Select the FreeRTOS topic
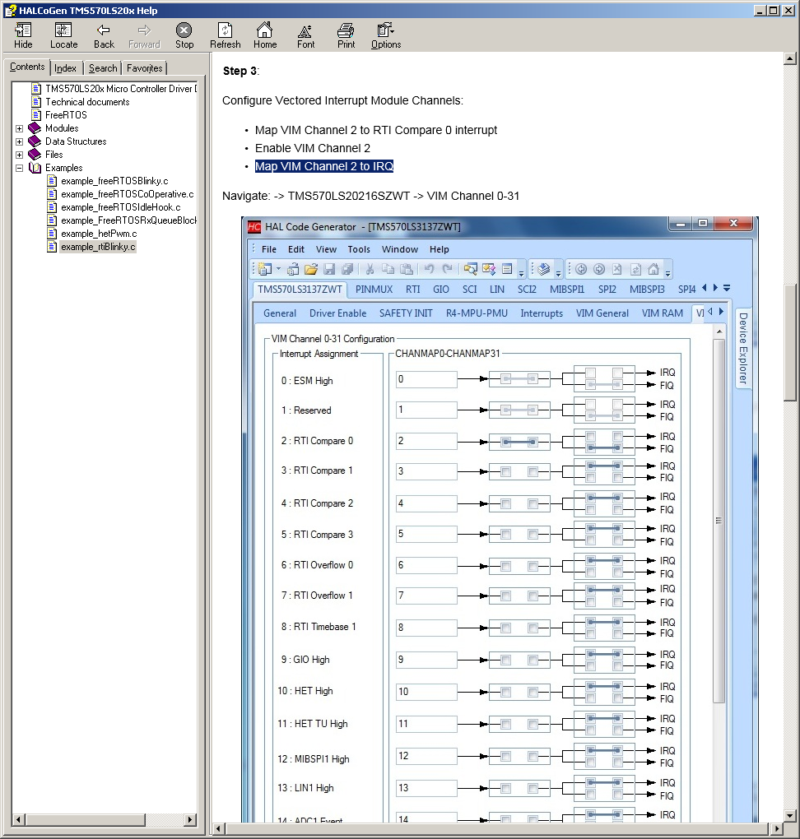 [66, 115]
